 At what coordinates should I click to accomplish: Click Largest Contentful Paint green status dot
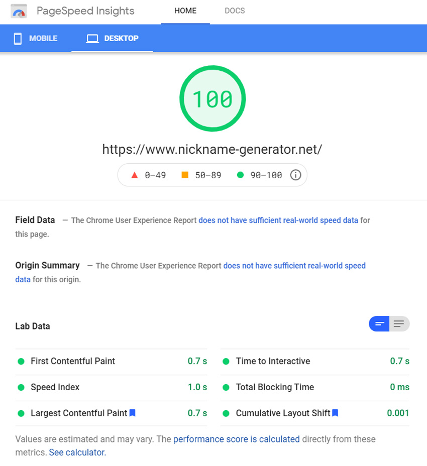(x=21, y=413)
